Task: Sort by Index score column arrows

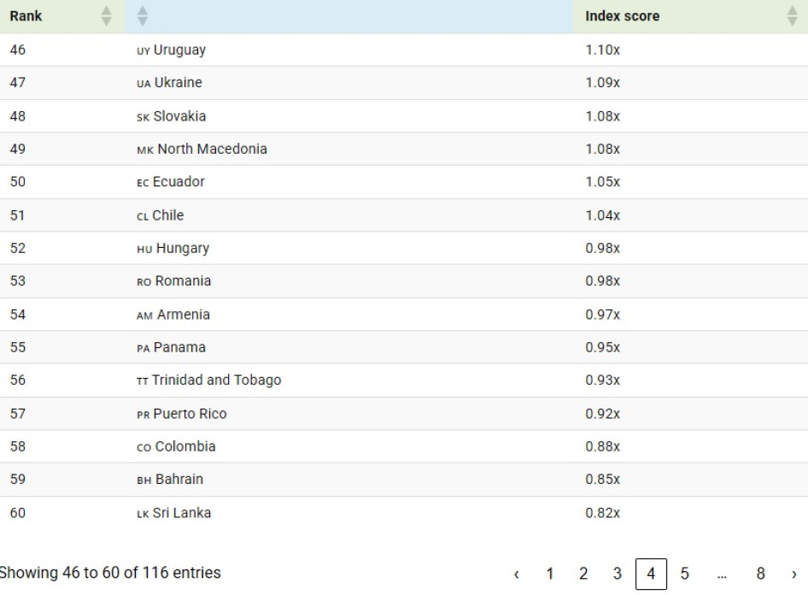Action: click(792, 16)
